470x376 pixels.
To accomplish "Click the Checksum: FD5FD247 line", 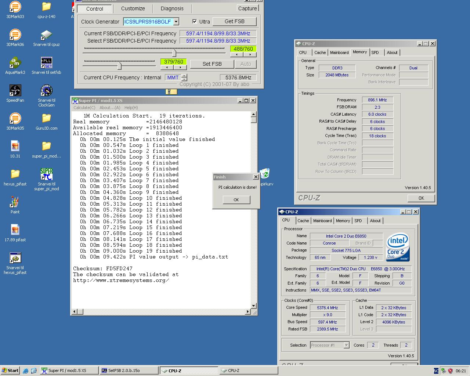I will click(103, 268).
